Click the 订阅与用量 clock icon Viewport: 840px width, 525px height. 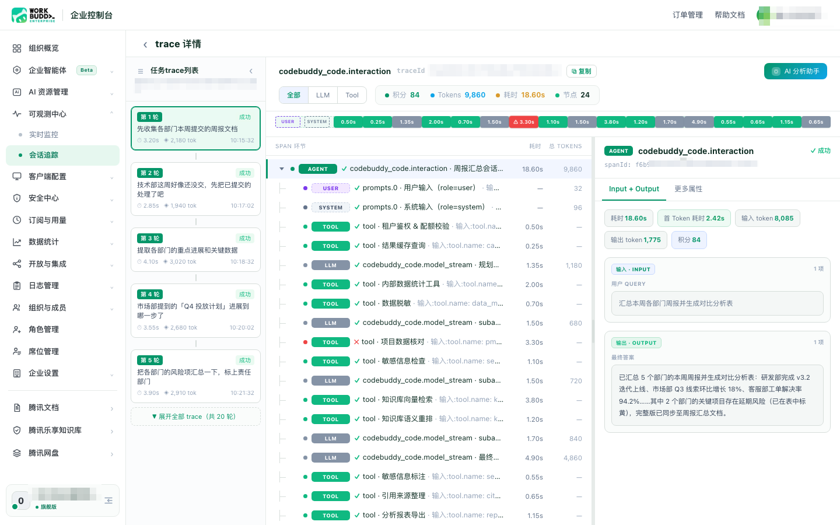pyautogui.click(x=17, y=220)
